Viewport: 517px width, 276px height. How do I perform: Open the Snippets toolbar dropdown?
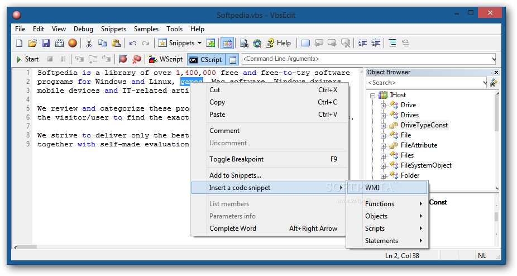click(x=199, y=43)
